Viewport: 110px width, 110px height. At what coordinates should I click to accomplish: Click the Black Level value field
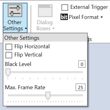pyautogui.click(x=82, y=64)
